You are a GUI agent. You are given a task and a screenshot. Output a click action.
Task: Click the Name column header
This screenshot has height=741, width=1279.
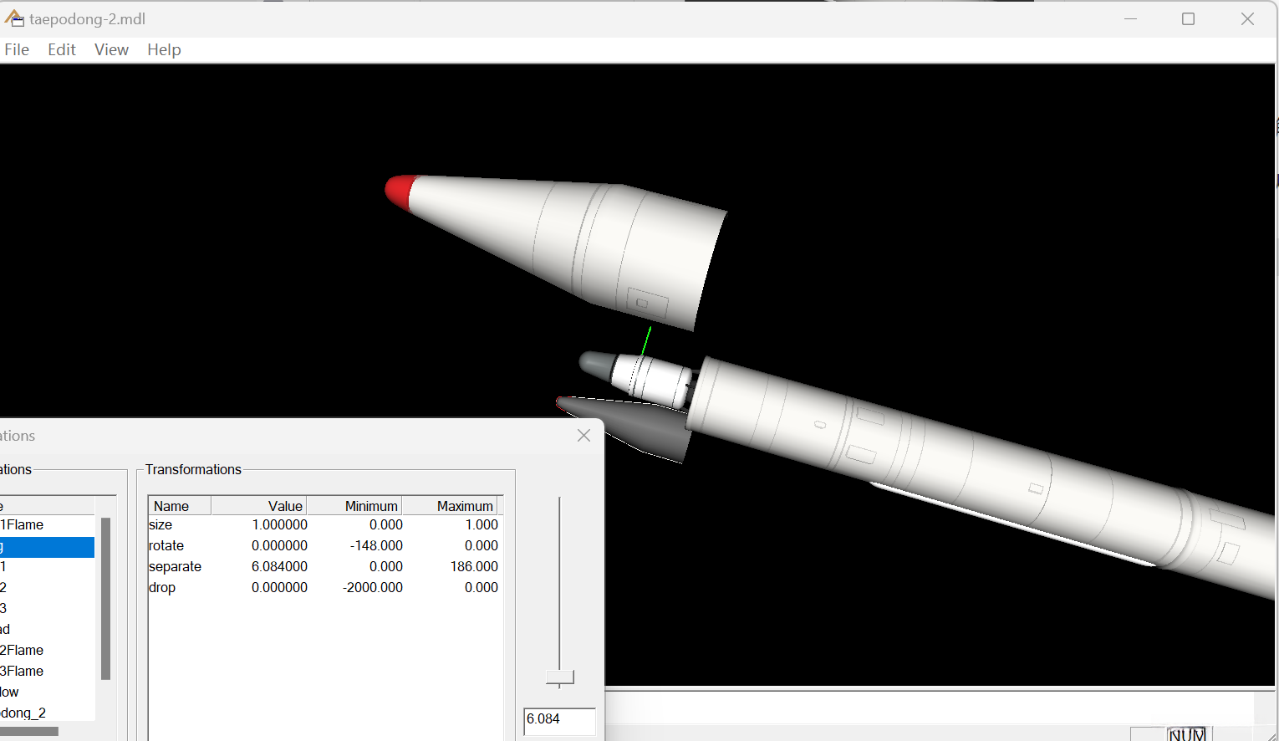[180, 506]
